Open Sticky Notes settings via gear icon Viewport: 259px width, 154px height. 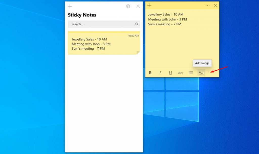(128, 6)
